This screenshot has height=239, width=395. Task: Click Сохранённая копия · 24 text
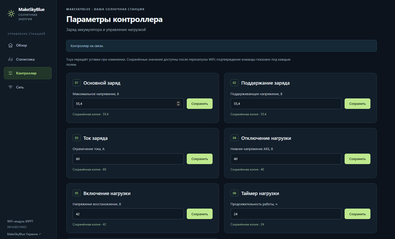click(x=247, y=224)
